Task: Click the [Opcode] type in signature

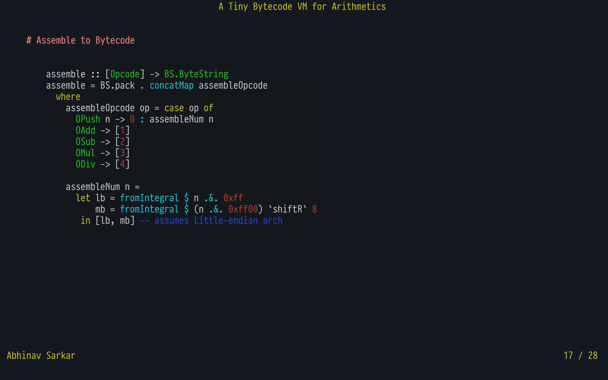Action: 125,74
